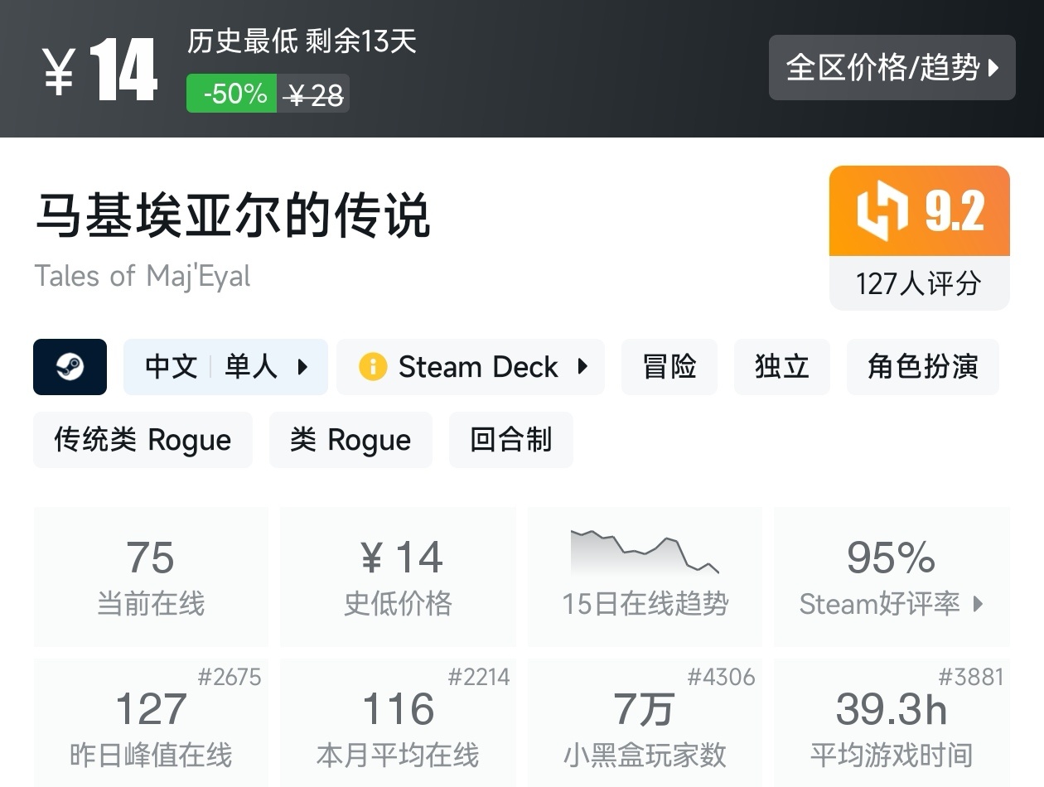Tap the crossed-out ¥28 original price

(x=313, y=94)
